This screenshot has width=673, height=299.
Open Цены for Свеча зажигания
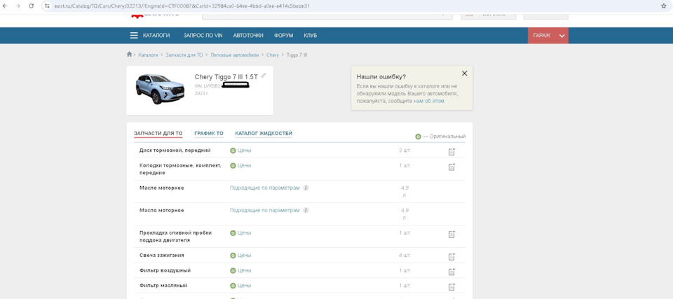[244, 256]
